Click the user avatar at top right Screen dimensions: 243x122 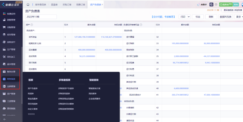coord(242,5)
